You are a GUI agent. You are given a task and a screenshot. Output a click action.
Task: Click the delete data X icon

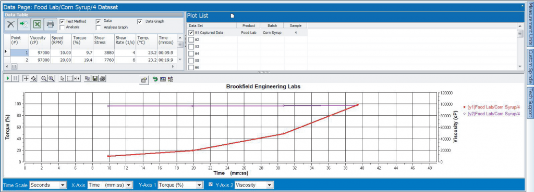[11, 24]
